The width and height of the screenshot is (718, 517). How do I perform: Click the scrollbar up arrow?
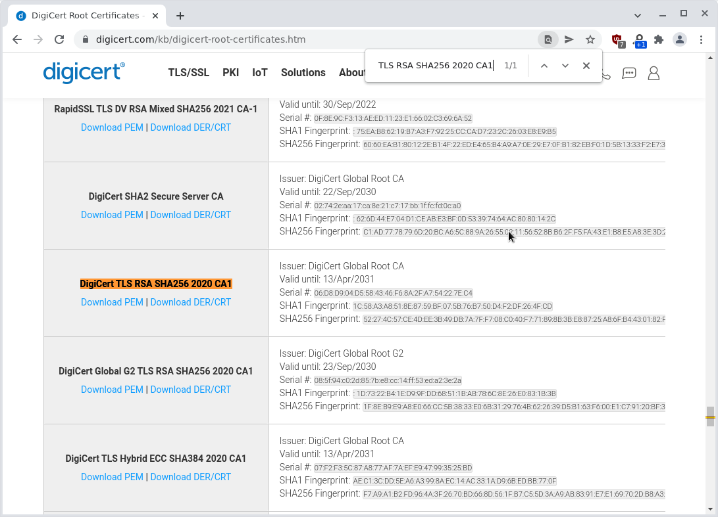(x=710, y=58)
